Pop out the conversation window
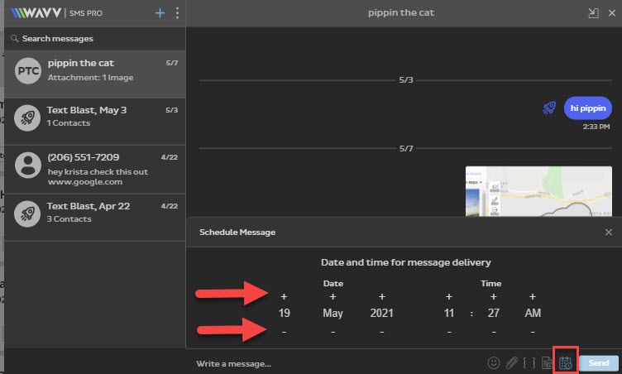The height and width of the screenshot is (374, 622). click(x=593, y=13)
